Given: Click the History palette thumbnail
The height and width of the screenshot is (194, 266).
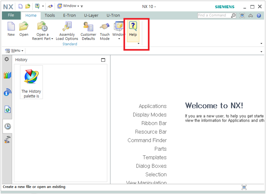Looking at the screenshot, I should (31, 82).
